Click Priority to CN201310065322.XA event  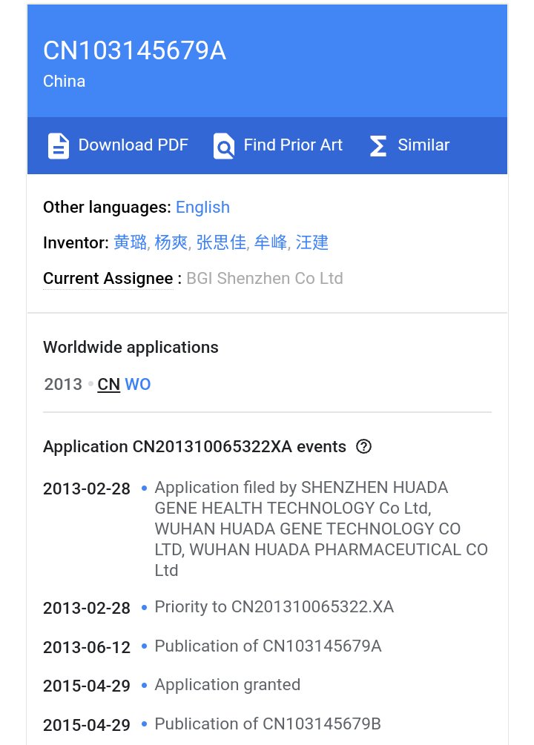pyautogui.click(x=274, y=607)
